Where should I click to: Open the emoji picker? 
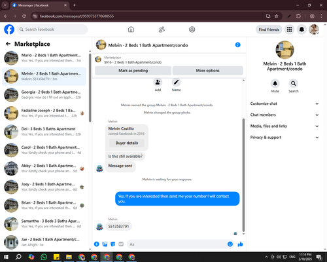(230, 244)
